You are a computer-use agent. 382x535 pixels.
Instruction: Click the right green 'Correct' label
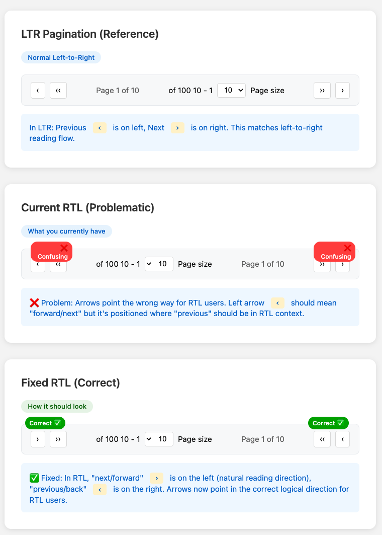point(328,423)
